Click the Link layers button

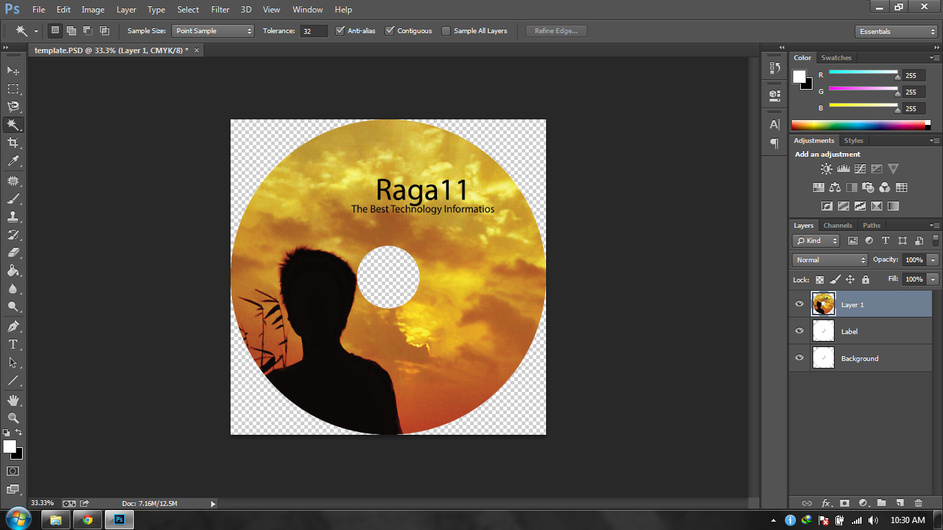click(x=806, y=503)
